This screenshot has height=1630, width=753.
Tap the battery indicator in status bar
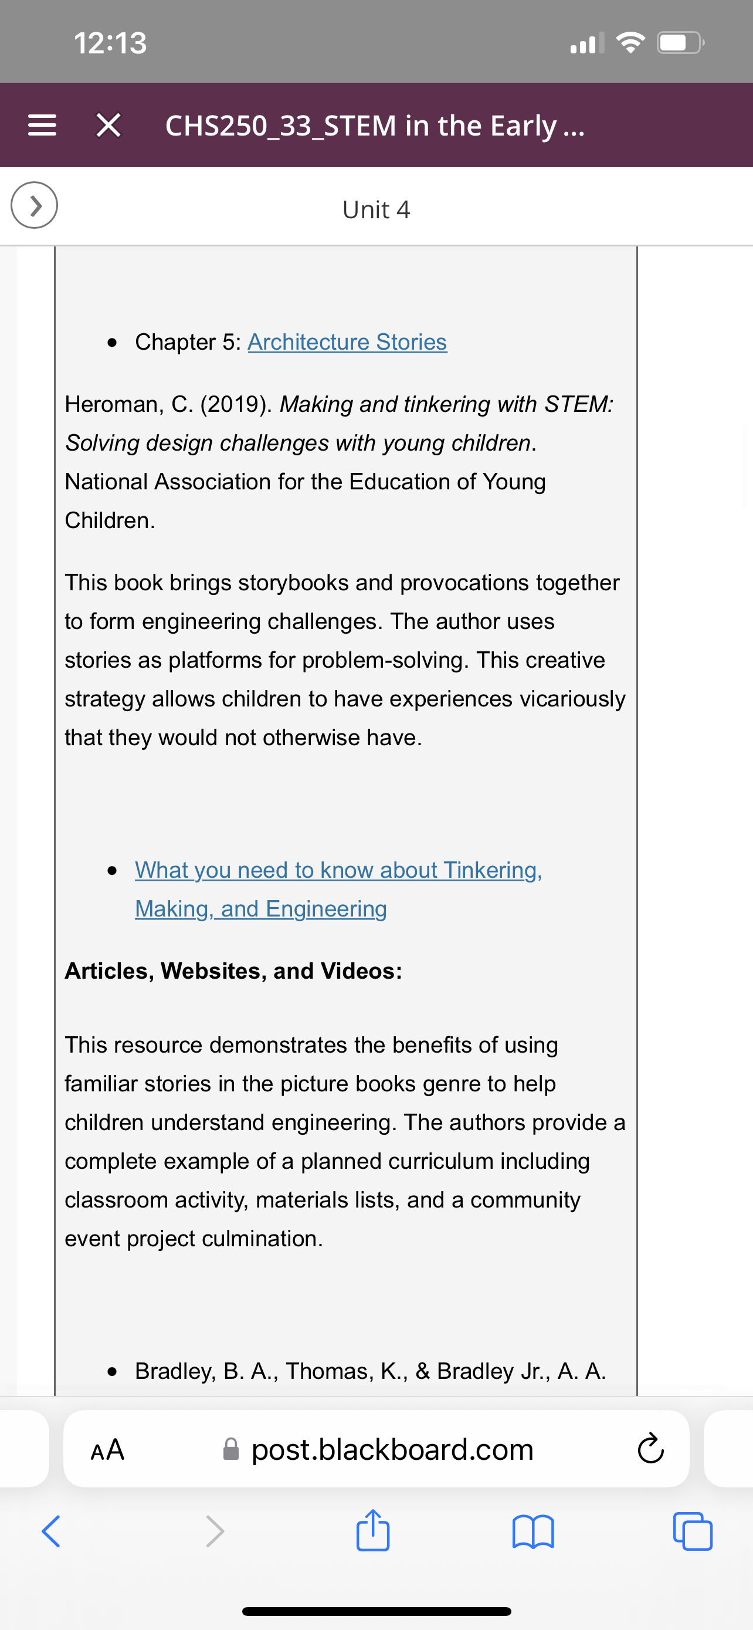[x=681, y=43]
